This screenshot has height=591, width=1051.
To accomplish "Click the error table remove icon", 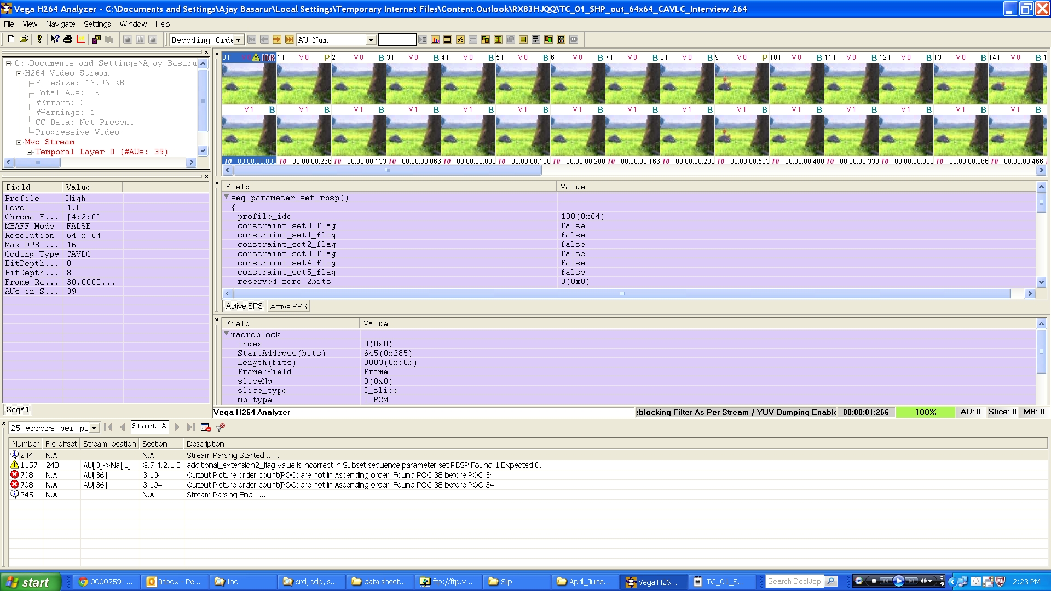I will [206, 427].
